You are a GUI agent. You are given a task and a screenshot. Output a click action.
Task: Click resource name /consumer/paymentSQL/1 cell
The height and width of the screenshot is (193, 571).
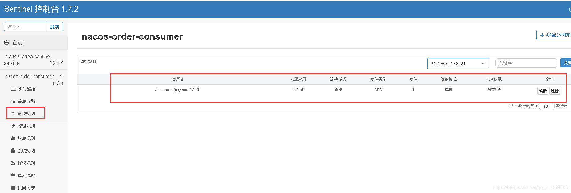pyautogui.click(x=177, y=90)
